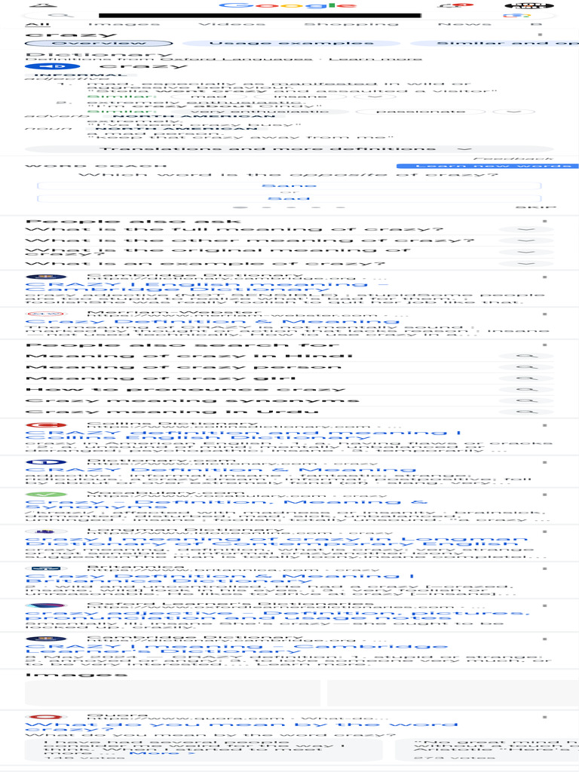Click the Learn new words button

click(488, 166)
